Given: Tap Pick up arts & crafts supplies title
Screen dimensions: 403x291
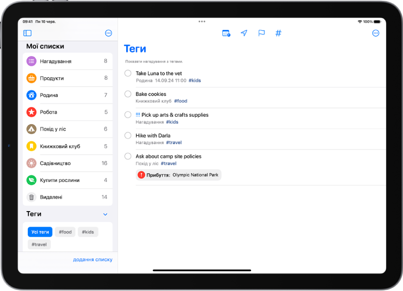Looking at the screenshot, I should [x=175, y=115].
